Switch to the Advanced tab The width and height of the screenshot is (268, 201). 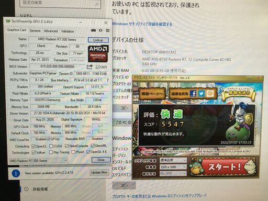click(51, 31)
